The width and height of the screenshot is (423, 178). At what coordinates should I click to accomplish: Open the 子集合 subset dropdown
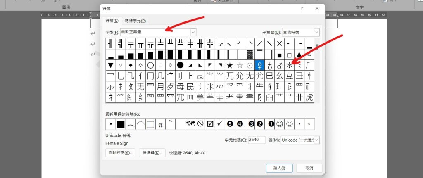pos(316,32)
